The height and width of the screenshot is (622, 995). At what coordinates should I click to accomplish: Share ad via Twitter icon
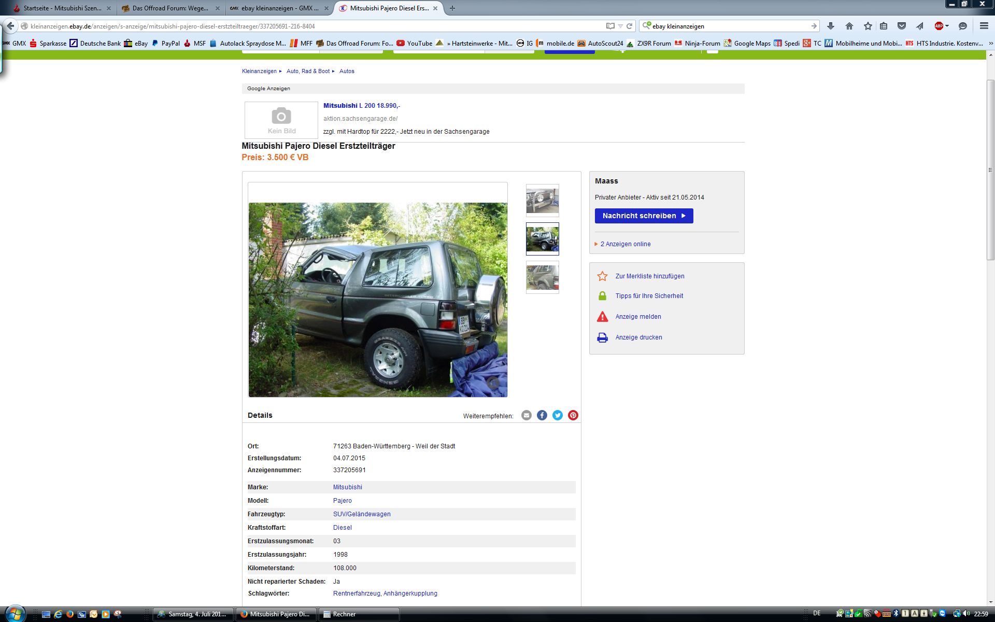point(557,415)
